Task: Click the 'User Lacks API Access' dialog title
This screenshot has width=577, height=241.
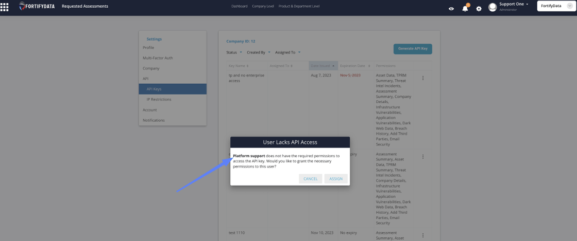Action: pos(290,142)
